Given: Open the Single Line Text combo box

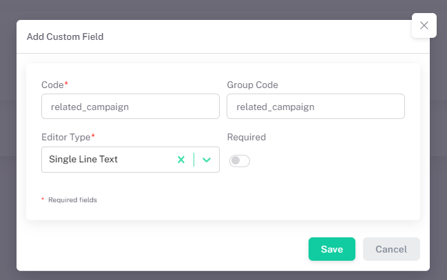Looking at the screenshot, I should tap(103, 160).
